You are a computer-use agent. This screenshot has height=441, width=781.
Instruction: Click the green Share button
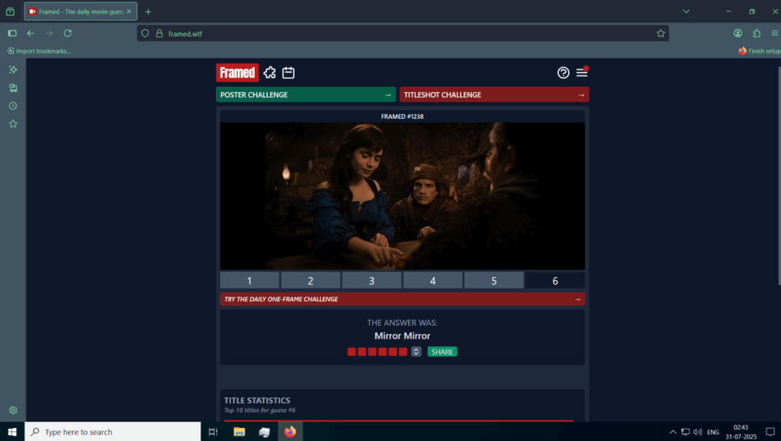(x=442, y=352)
